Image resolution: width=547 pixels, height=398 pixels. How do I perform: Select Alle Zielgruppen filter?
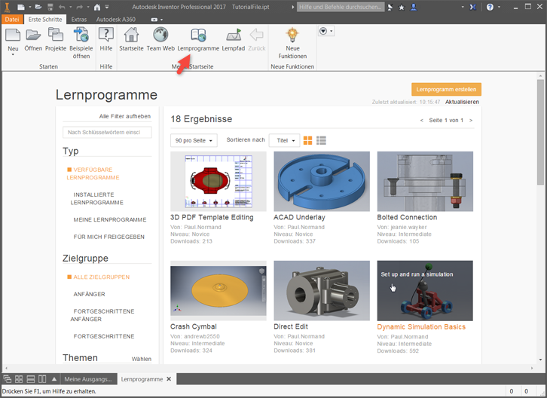pyautogui.click(x=99, y=277)
